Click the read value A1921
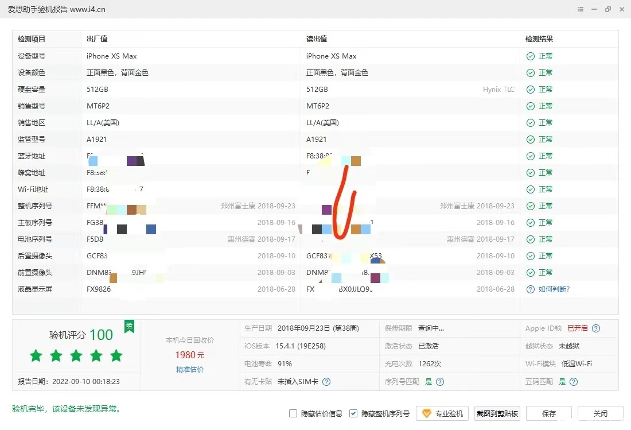The width and height of the screenshot is (631, 430). point(316,140)
